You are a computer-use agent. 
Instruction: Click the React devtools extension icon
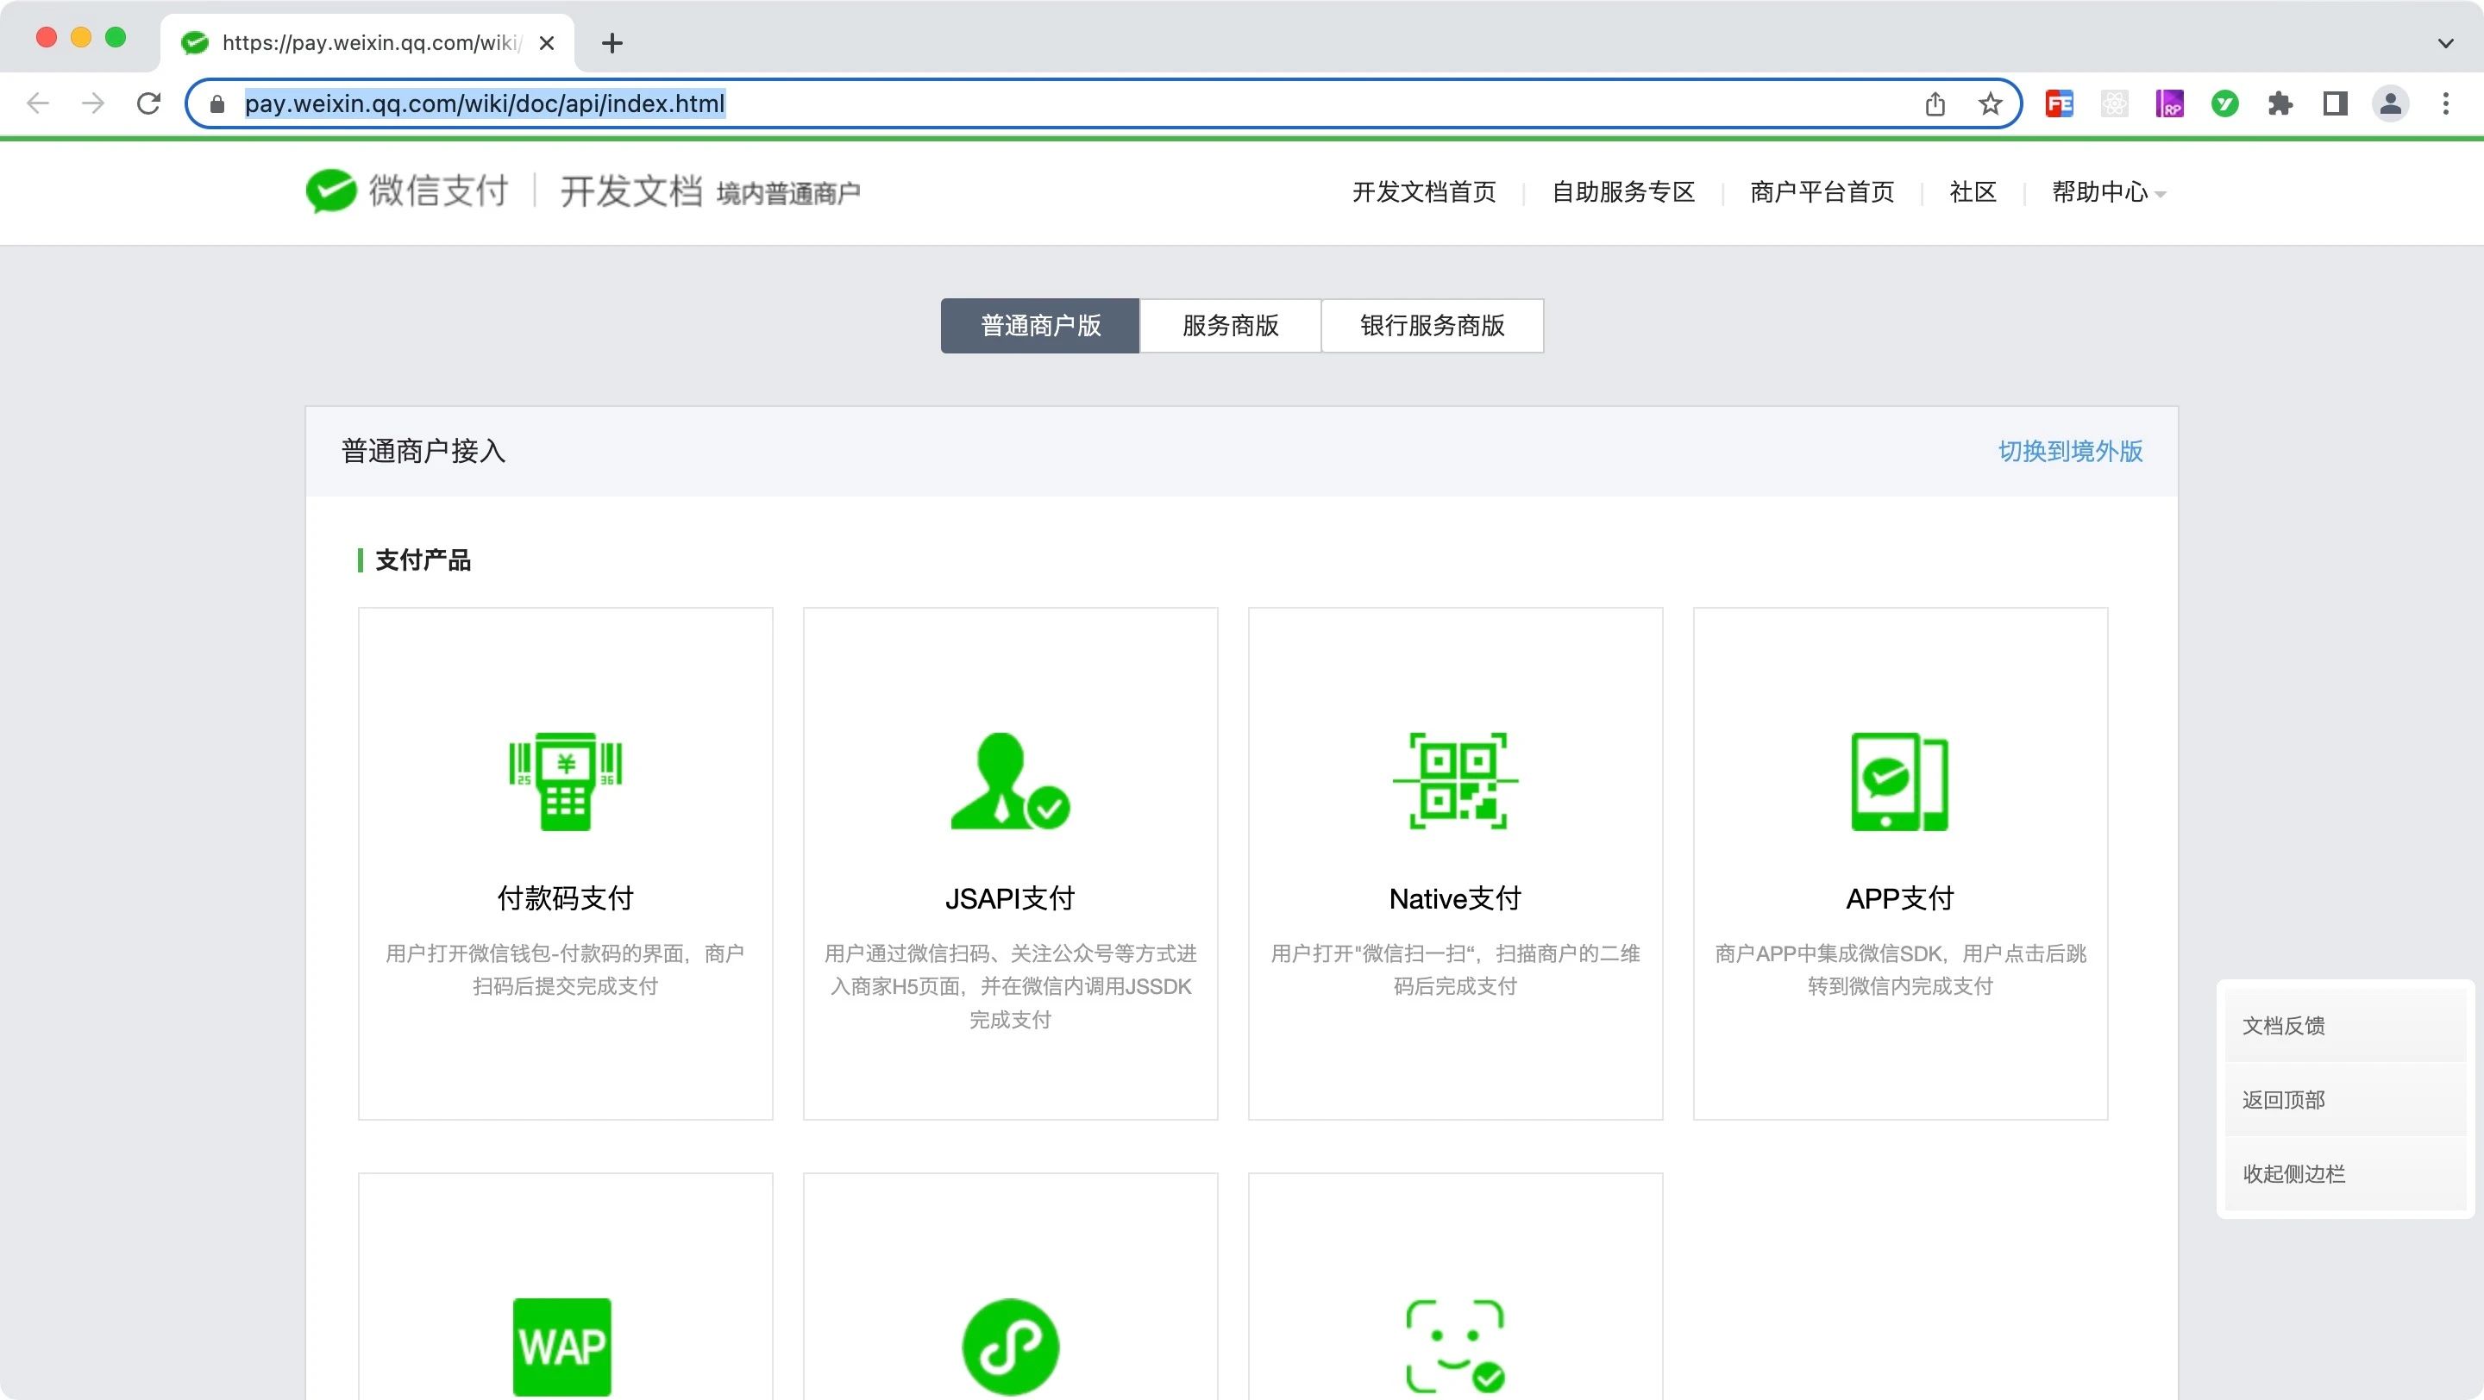2114,103
